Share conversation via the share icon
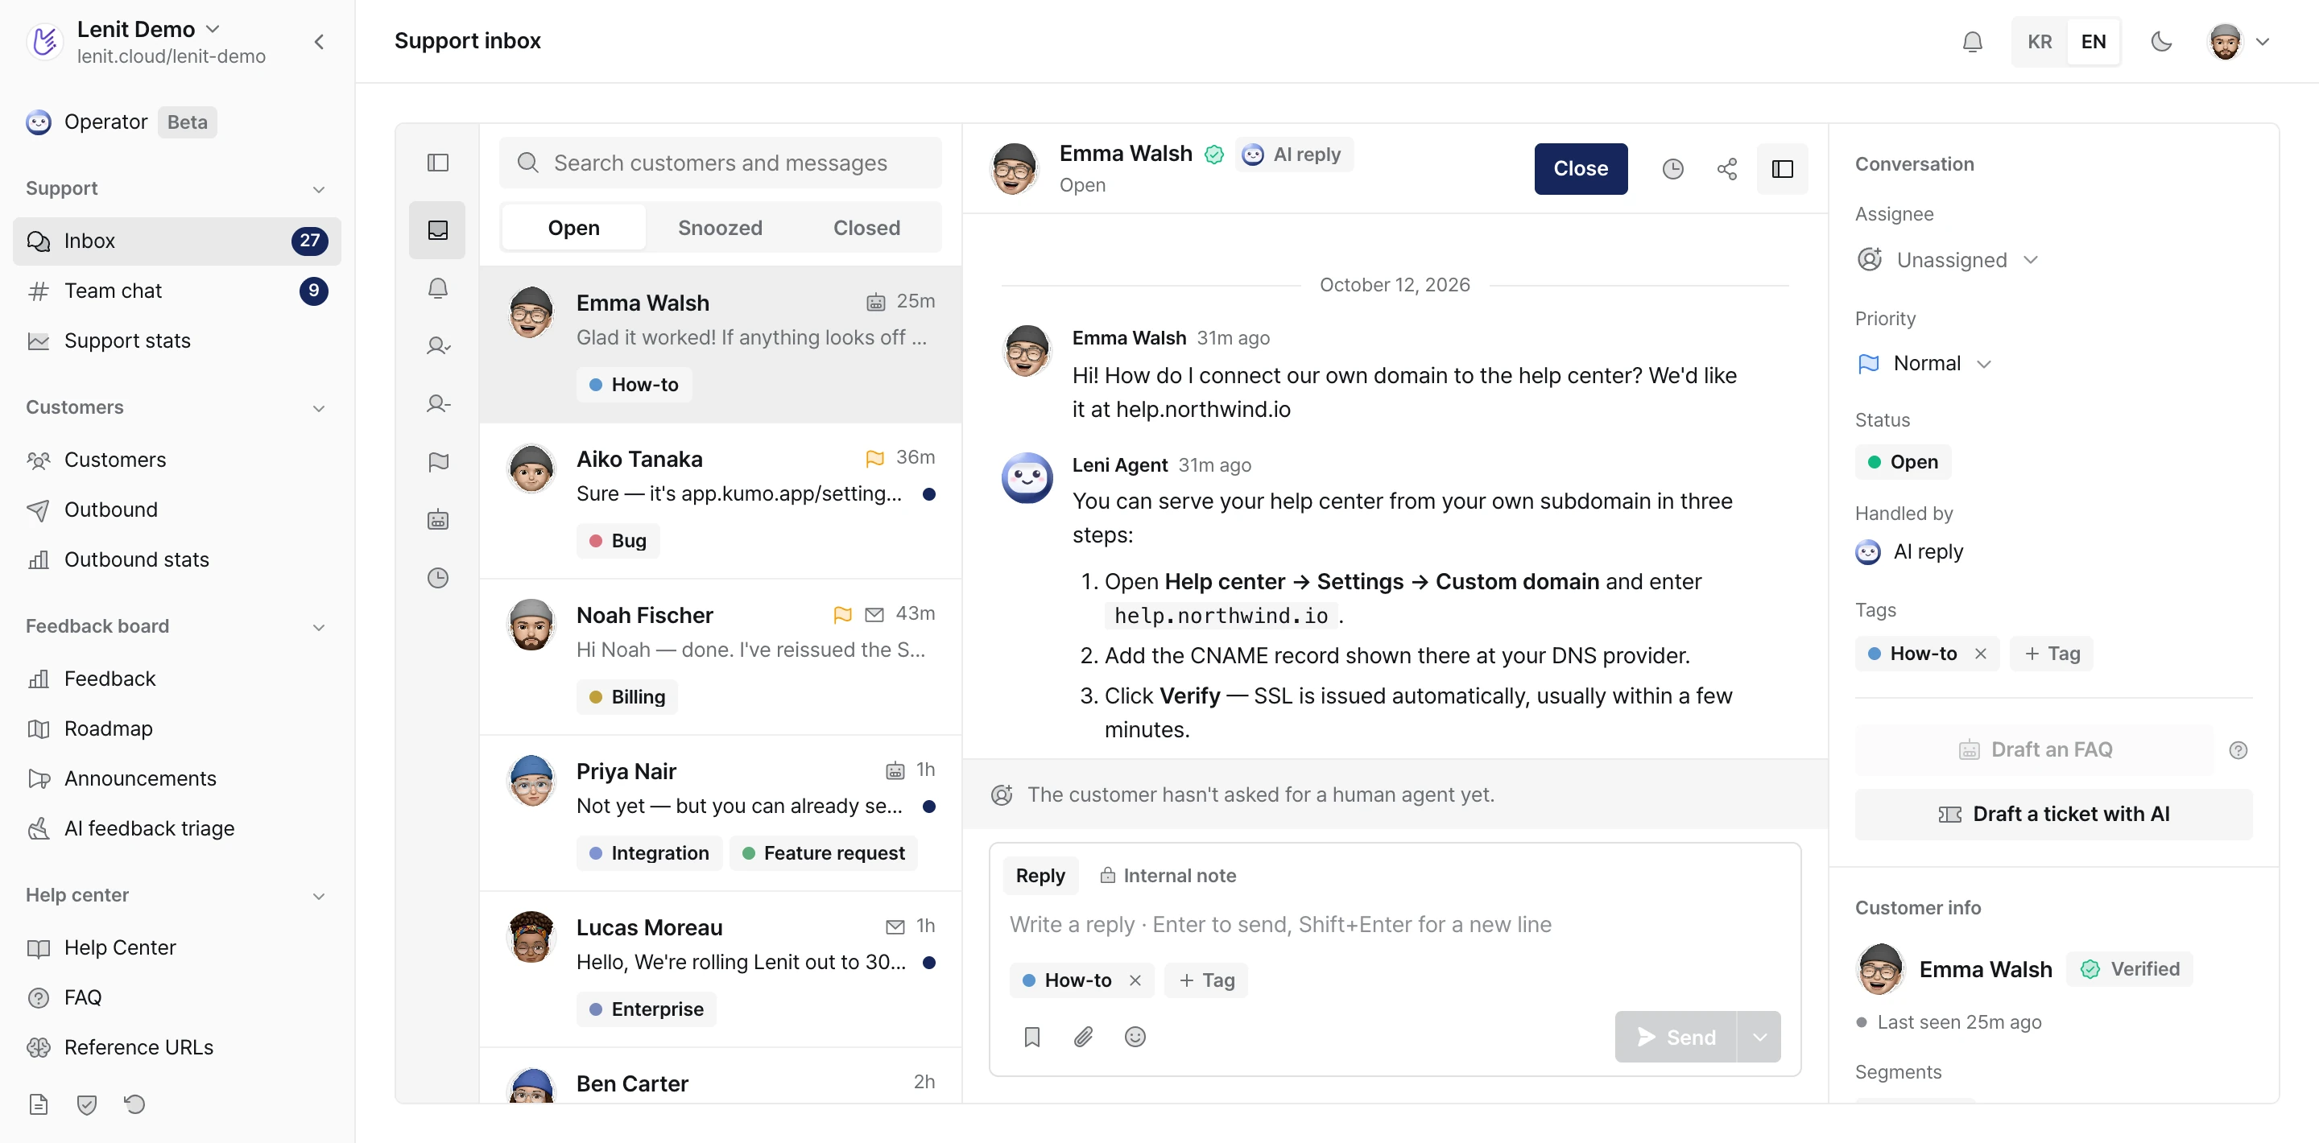This screenshot has width=2319, height=1143. [x=1726, y=168]
